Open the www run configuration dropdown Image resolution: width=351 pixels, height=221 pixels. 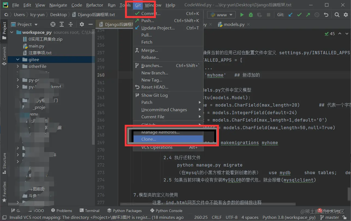pos(221,15)
